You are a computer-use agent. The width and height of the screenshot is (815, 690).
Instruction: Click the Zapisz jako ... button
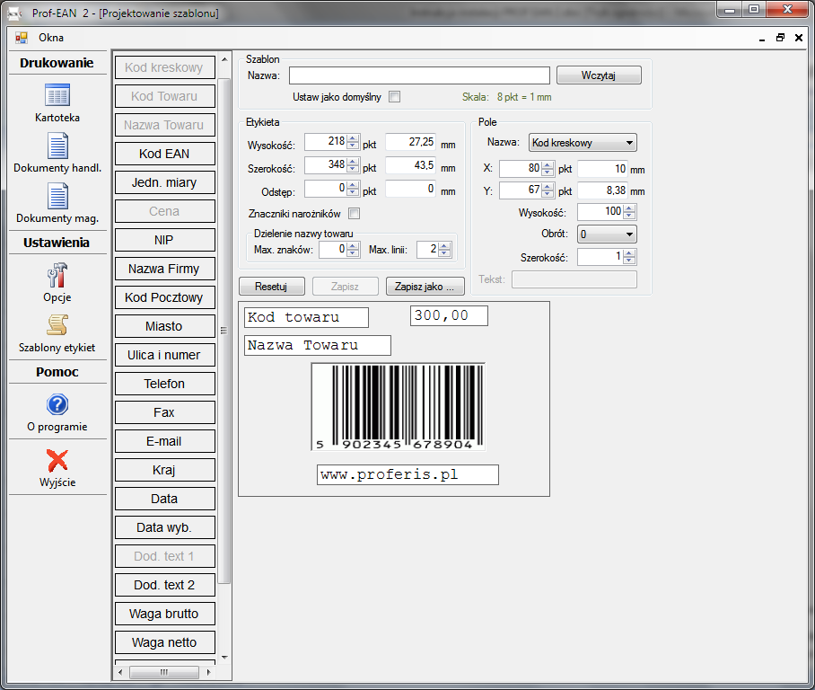coord(425,287)
